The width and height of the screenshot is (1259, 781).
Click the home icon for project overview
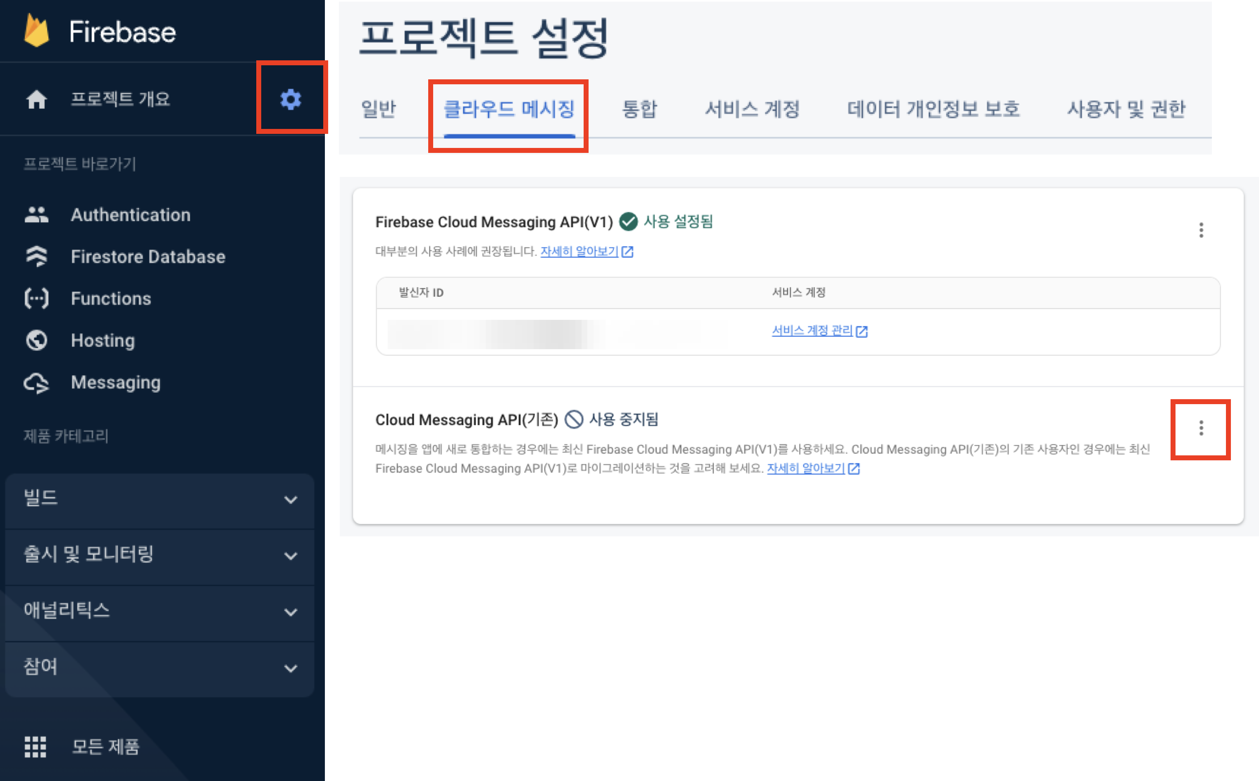[37, 99]
